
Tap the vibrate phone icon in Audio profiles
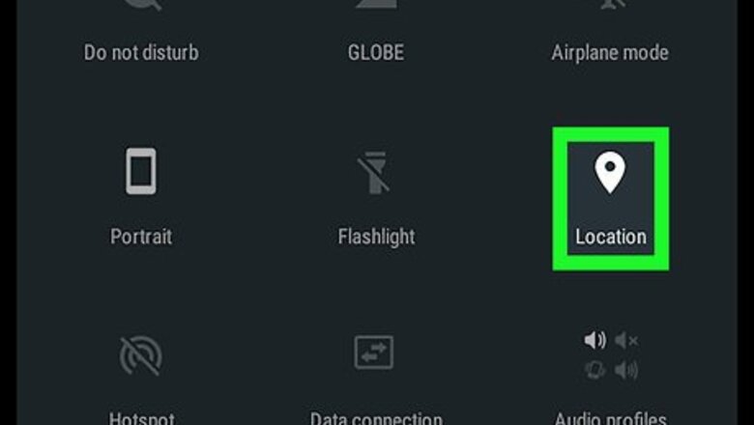pos(594,370)
